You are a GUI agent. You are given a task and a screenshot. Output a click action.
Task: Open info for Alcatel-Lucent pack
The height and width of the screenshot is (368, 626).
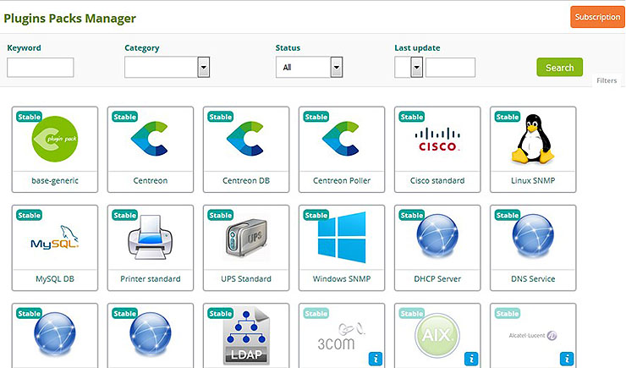coord(566,360)
